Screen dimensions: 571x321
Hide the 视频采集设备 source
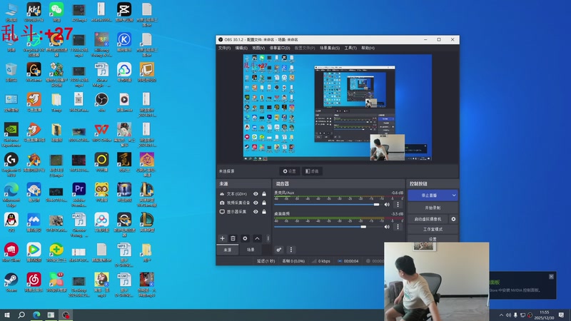(256, 203)
